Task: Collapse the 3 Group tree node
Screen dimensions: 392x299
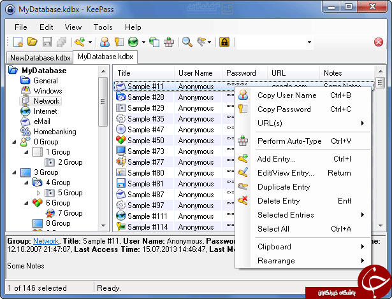Action: tap(15, 172)
